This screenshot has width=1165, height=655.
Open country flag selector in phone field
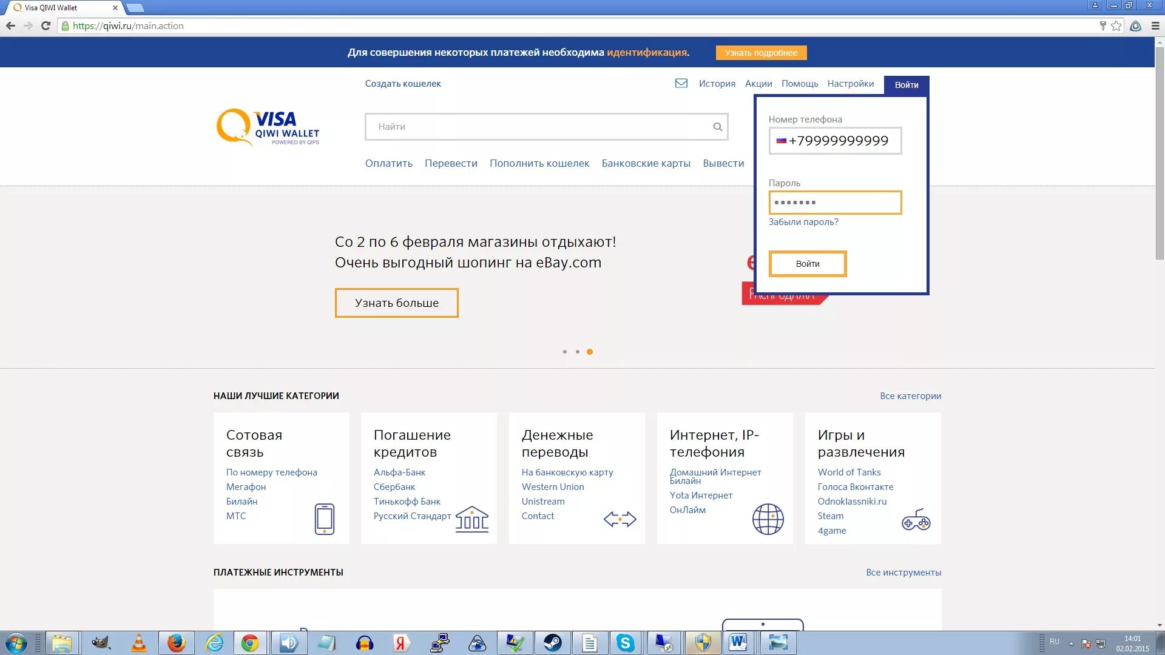click(782, 140)
